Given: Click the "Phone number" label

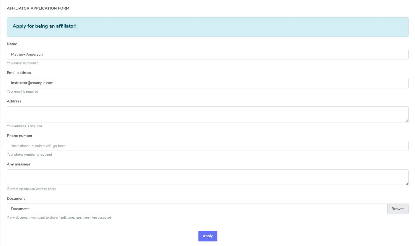Looking at the screenshot, I should pos(19,136).
